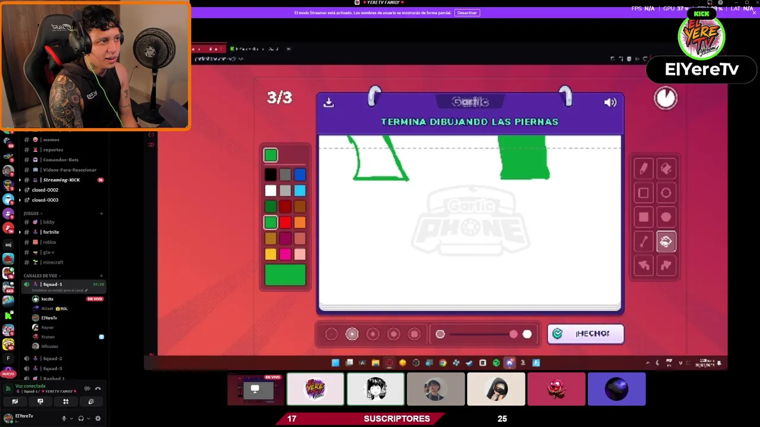Show hidden system tray icons chevron
760x427 pixels.
[x=648, y=363]
